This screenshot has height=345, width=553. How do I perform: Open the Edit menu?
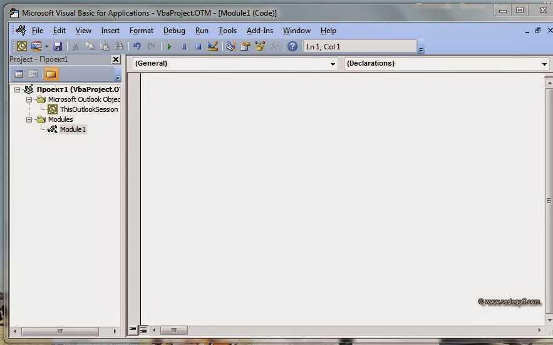(x=59, y=31)
